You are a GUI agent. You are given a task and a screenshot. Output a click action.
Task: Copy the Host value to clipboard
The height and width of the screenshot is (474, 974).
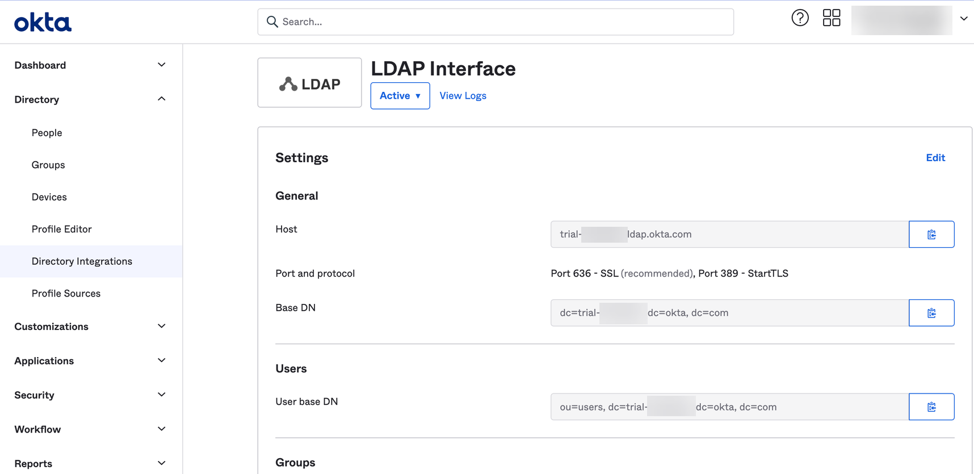pyautogui.click(x=931, y=234)
